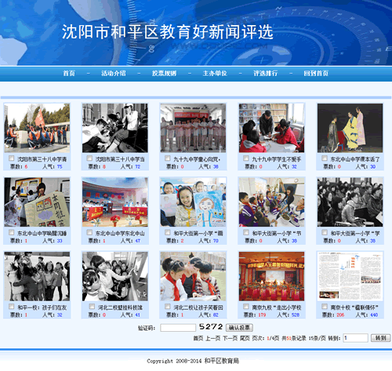This screenshot has width=392, height=371.
Task: Click the 转到 page jump button
Action: (380, 338)
